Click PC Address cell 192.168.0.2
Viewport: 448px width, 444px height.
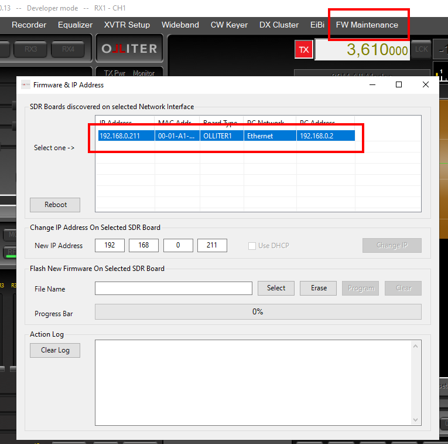click(326, 136)
